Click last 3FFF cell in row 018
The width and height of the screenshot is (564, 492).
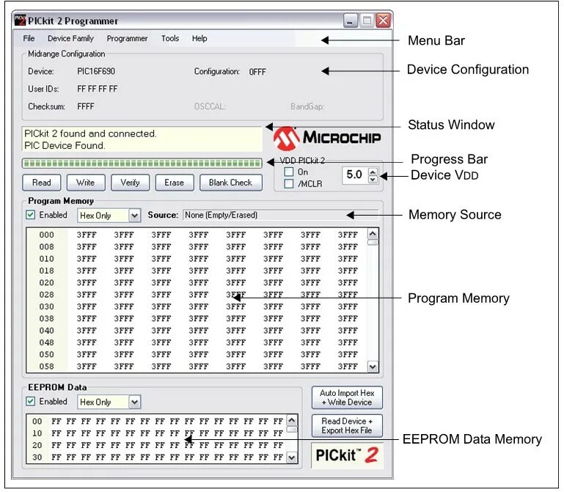coord(348,271)
